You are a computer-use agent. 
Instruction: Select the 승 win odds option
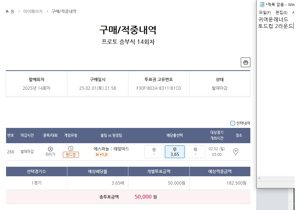point(154,152)
